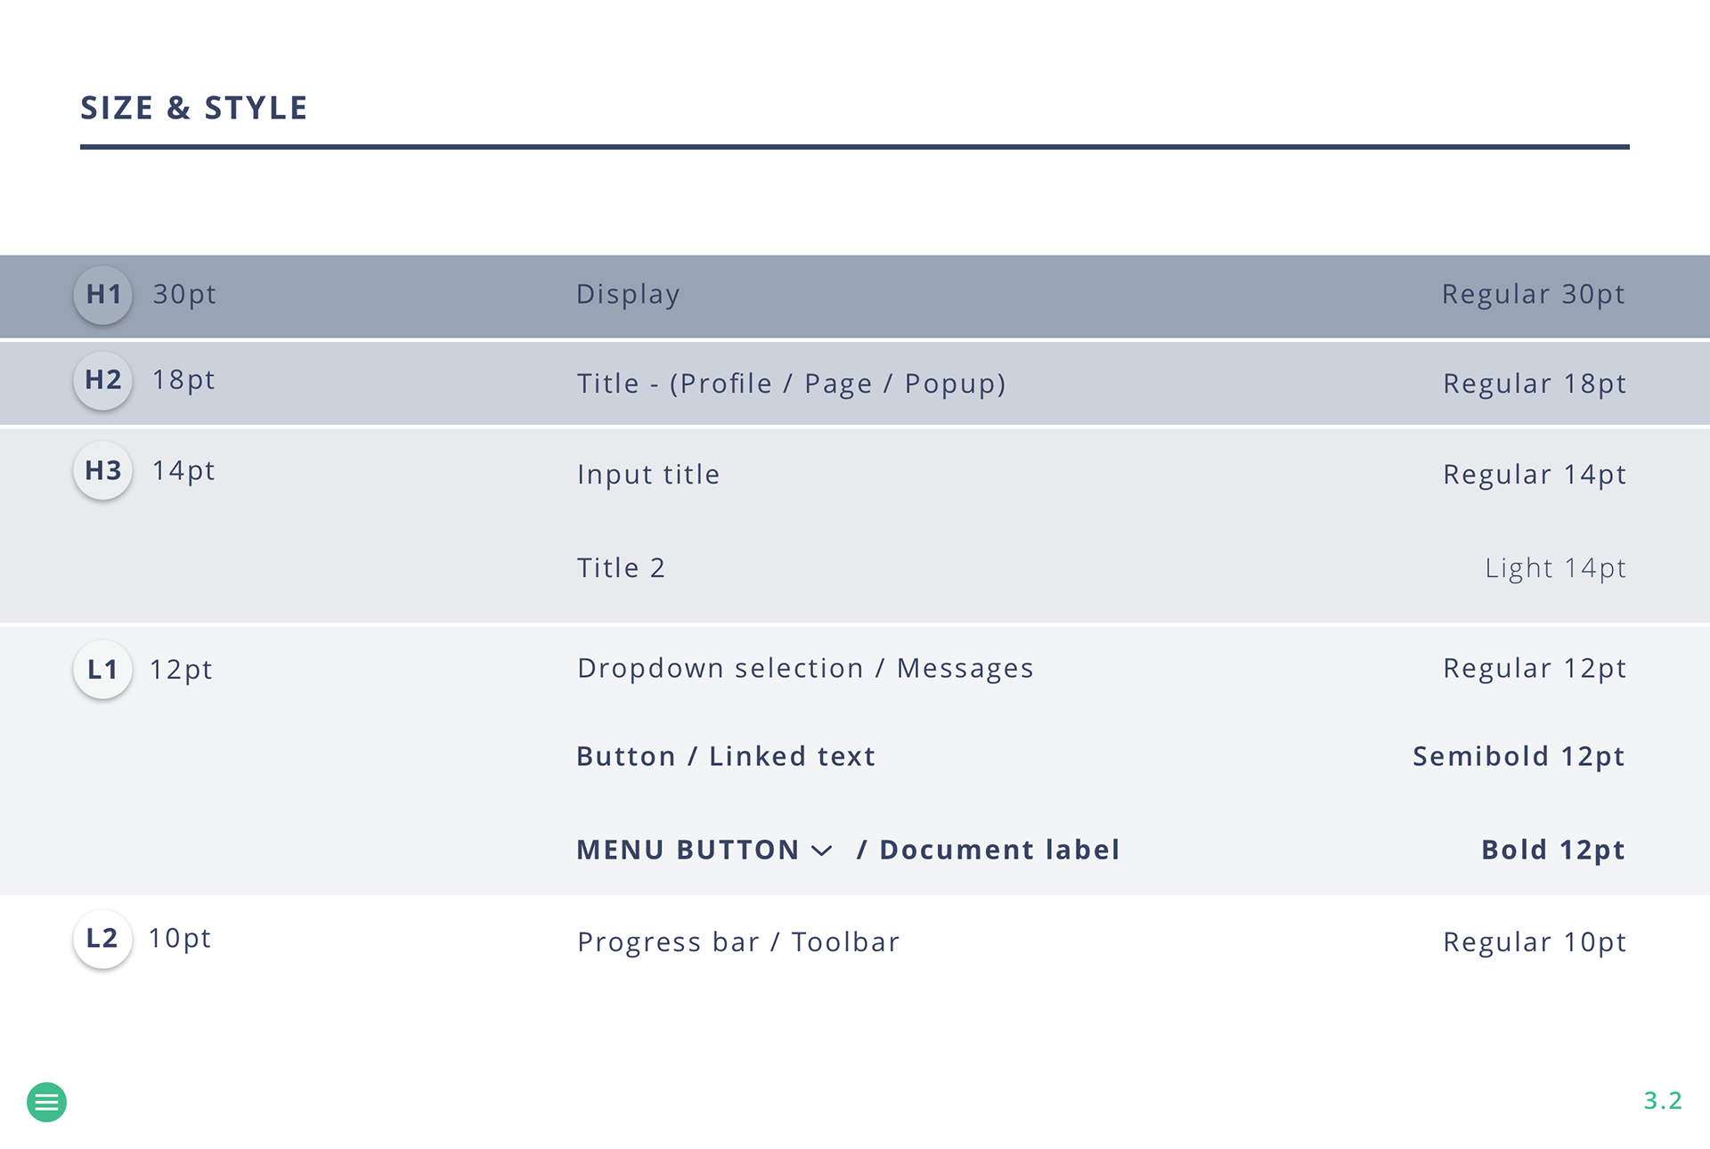Click the L2 circle badge
The width and height of the screenshot is (1710, 1149).
103,938
